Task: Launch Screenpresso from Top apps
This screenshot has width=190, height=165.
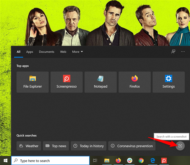Action: [x=67, y=82]
